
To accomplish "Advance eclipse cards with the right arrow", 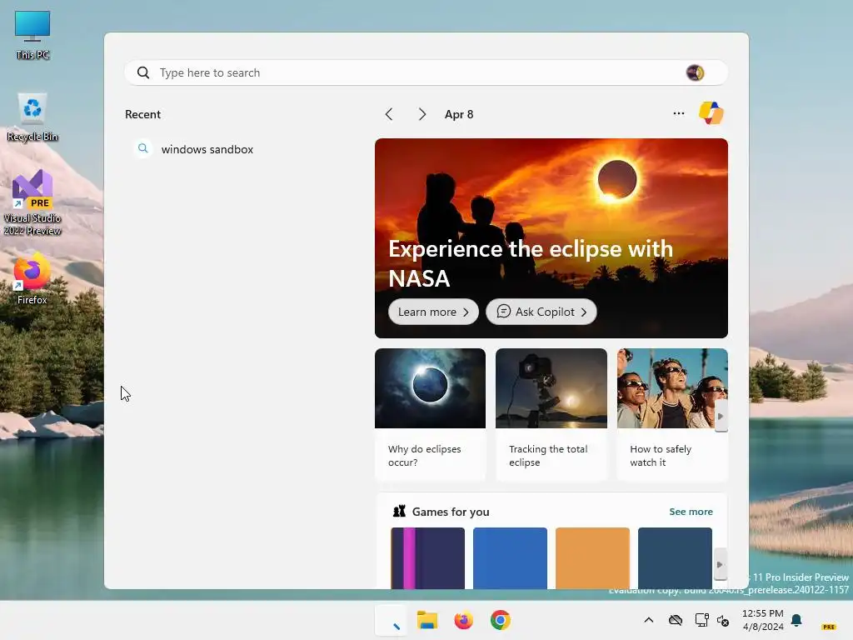I will tap(721, 417).
